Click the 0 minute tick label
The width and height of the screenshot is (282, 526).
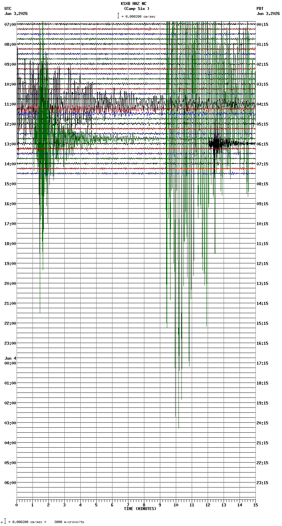[17, 505]
